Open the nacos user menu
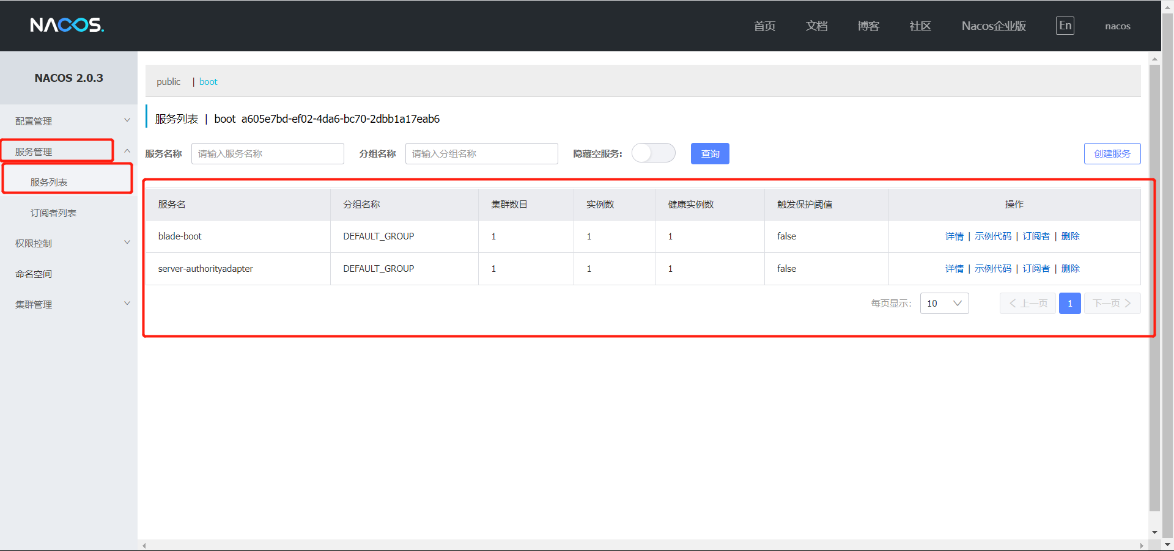1174x551 pixels. click(x=1118, y=26)
